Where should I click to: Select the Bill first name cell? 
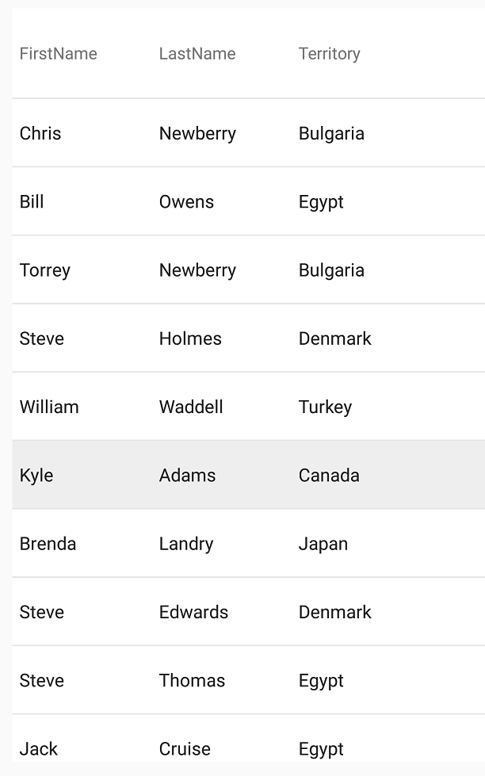[32, 201]
